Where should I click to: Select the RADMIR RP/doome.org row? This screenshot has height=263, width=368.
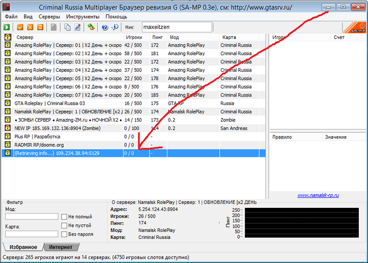(x=133, y=145)
